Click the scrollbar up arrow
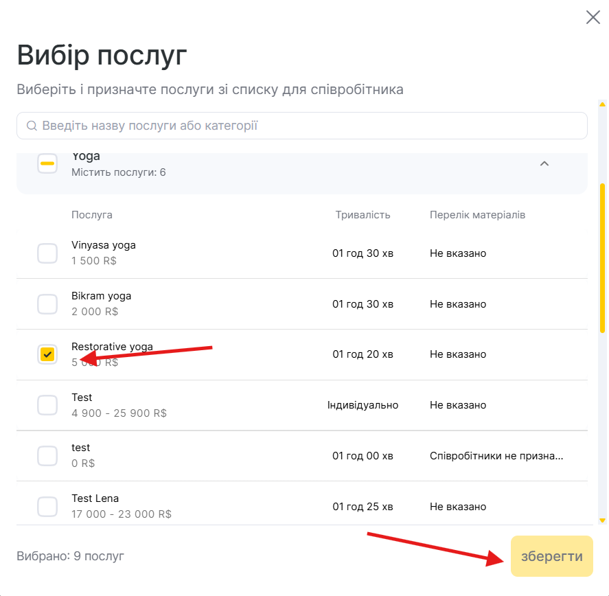Image resolution: width=609 pixels, height=596 pixels. click(602, 104)
